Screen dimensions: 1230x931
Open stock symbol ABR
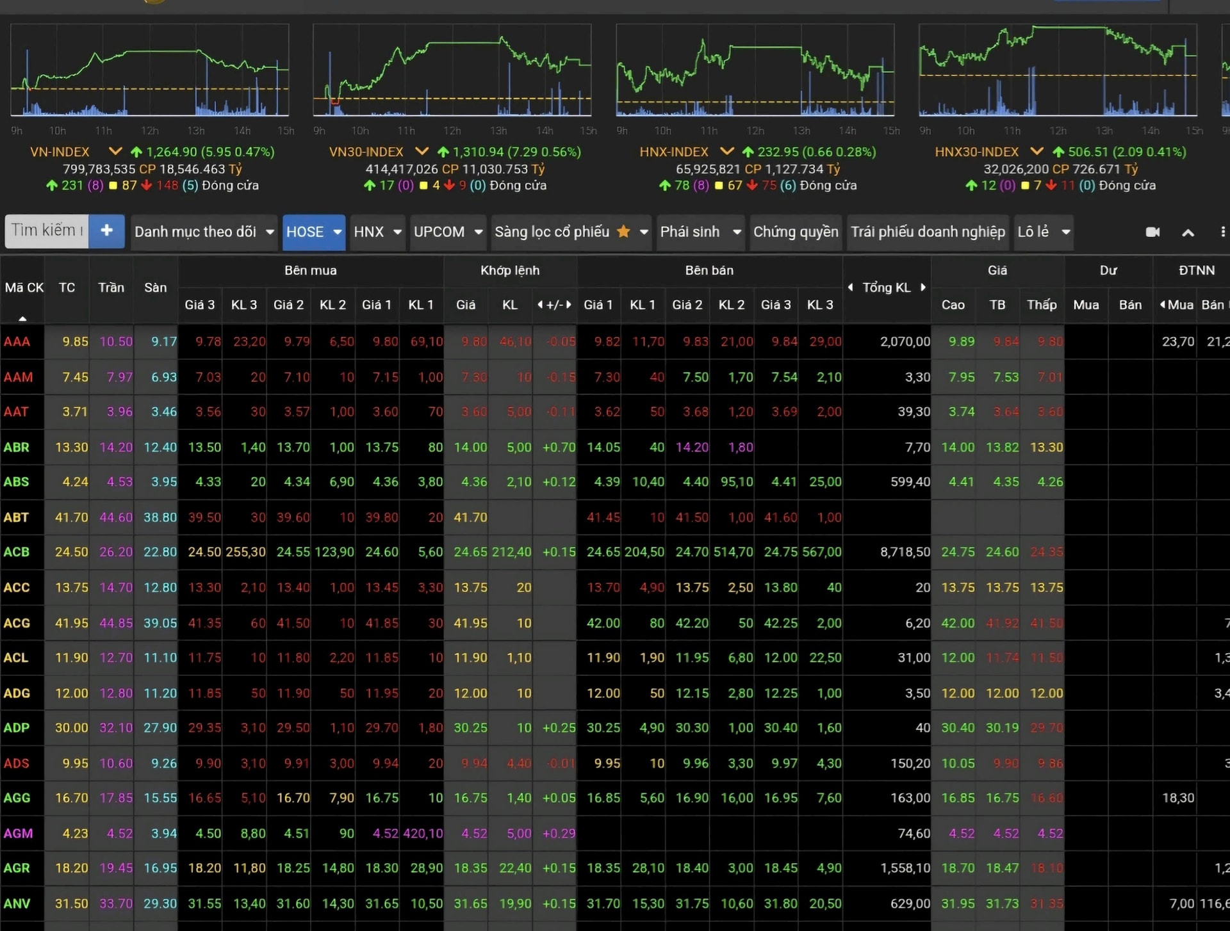pos(16,447)
